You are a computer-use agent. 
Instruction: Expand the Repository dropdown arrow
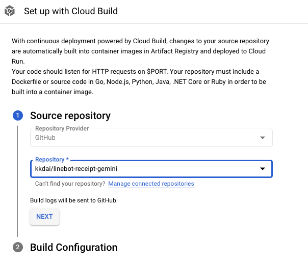click(263, 169)
